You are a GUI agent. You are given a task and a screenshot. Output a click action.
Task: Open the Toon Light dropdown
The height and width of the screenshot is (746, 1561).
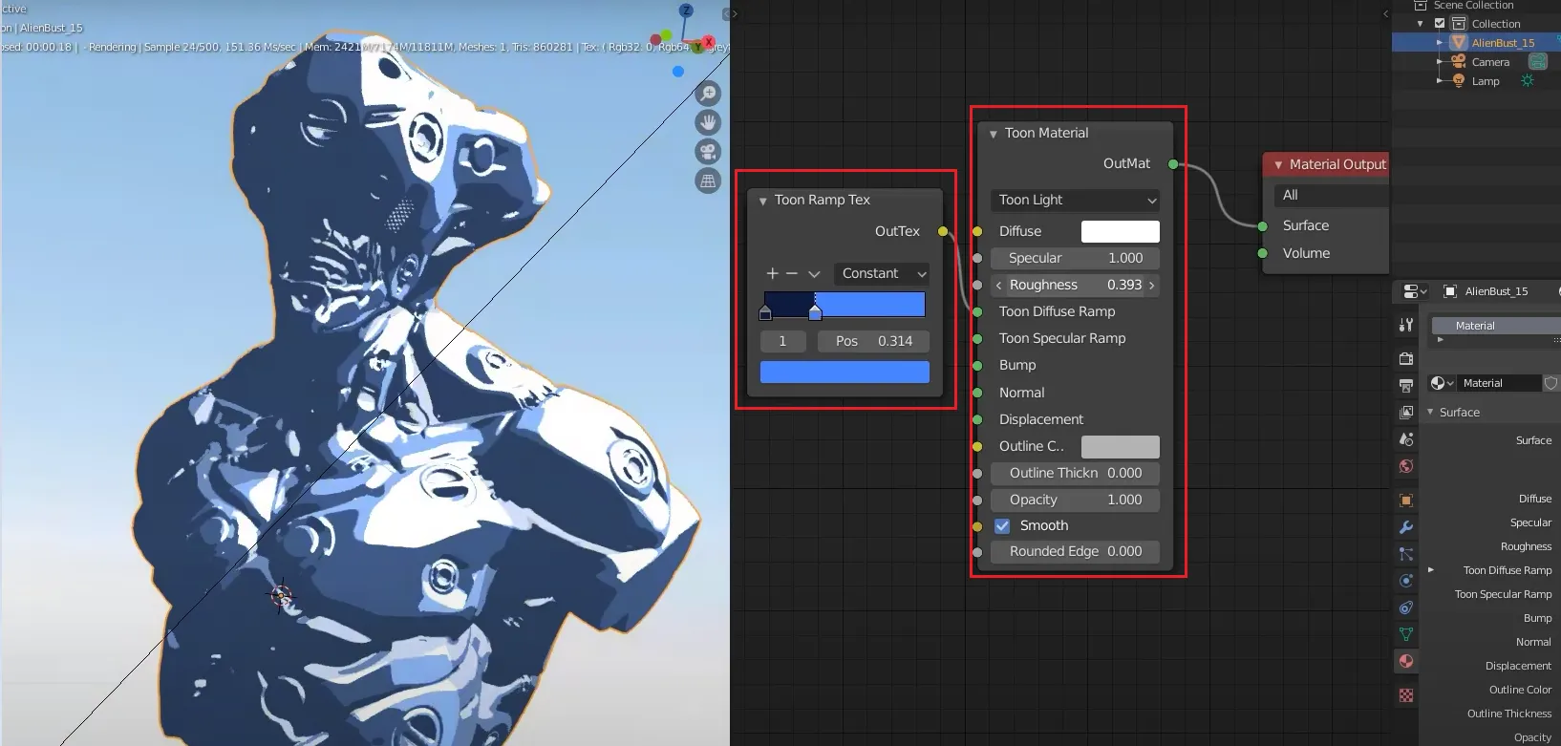(x=1076, y=200)
